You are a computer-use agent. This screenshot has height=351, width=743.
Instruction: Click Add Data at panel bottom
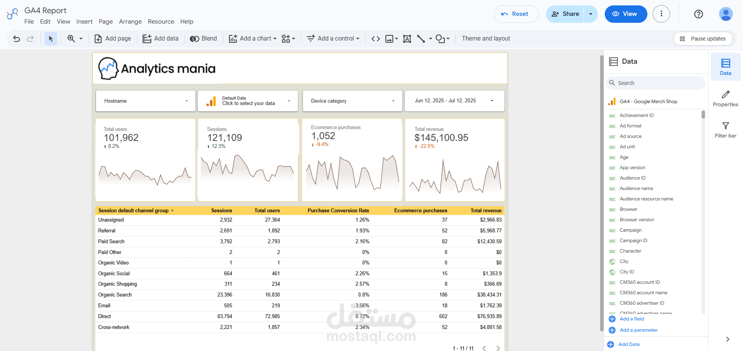629,344
